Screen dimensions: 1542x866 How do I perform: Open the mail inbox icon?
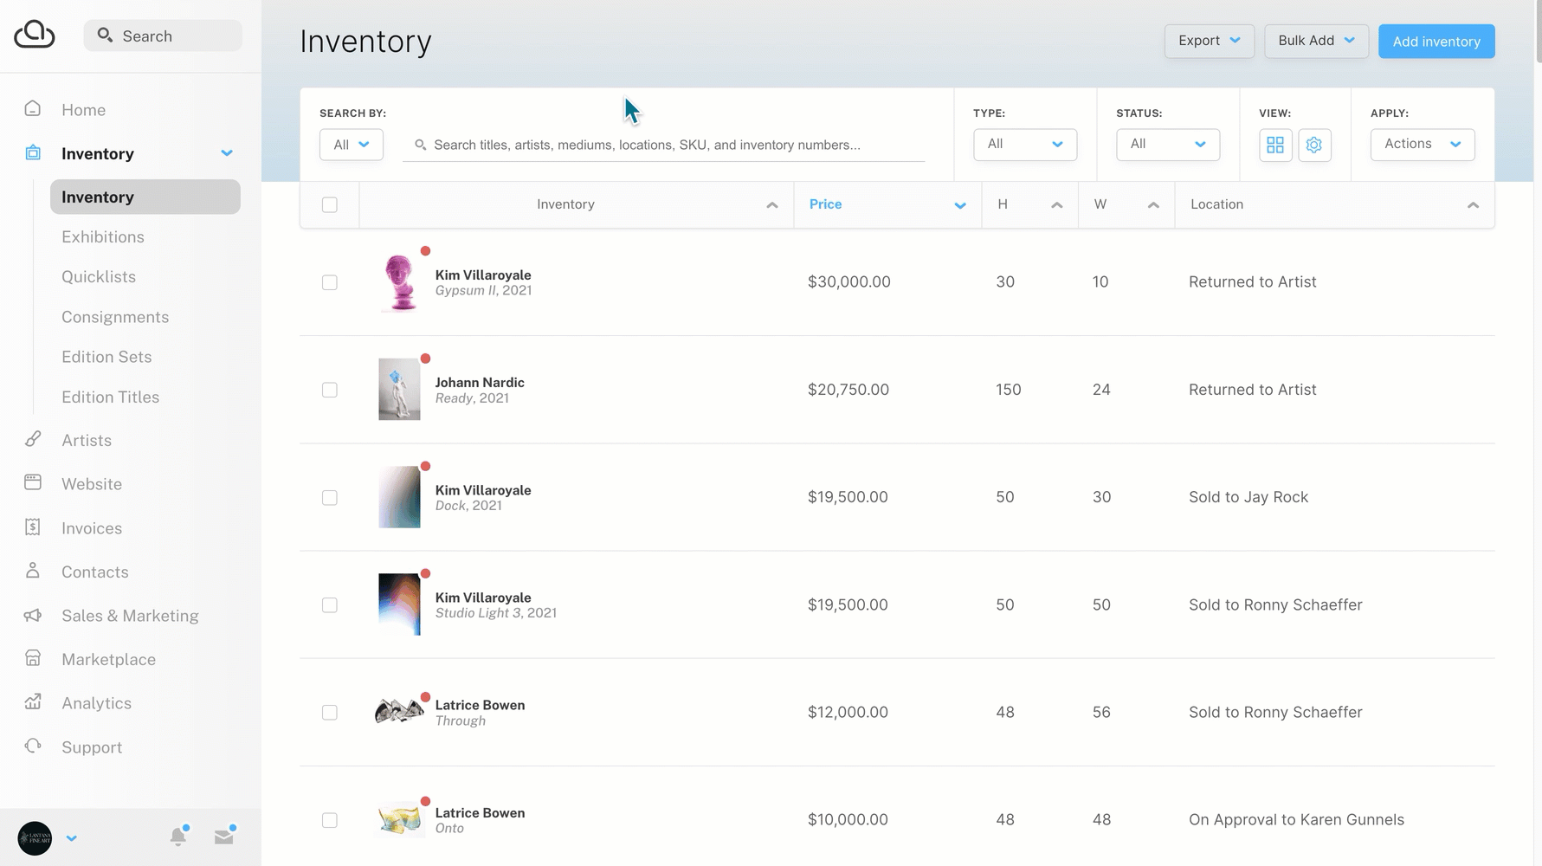click(x=224, y=837)
